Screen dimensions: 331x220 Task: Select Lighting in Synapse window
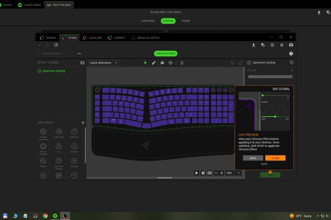168,21
